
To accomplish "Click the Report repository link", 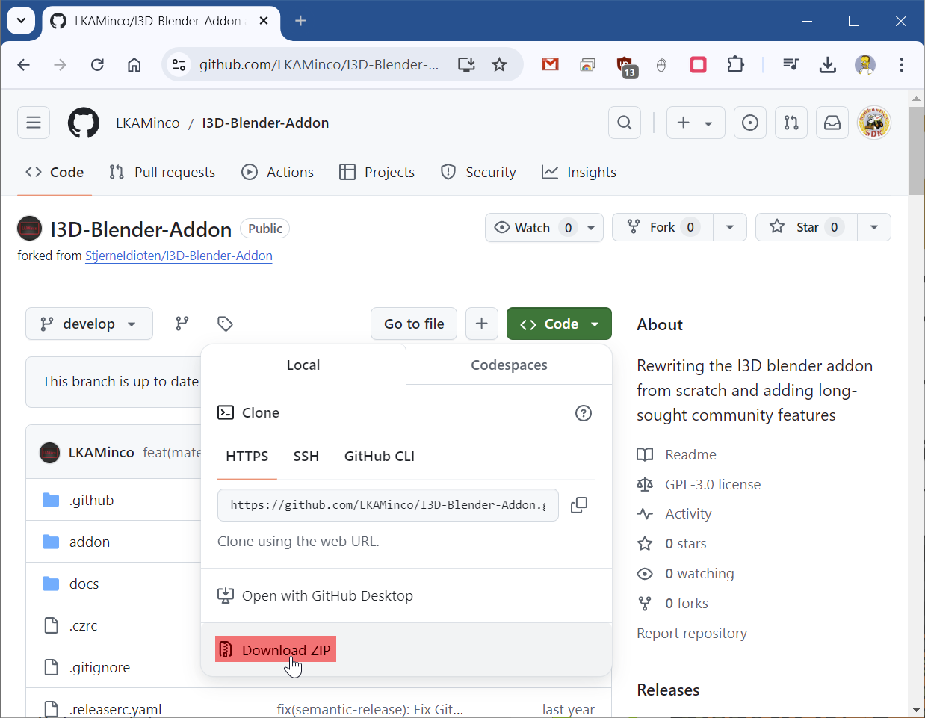I will tap(692, 634).
